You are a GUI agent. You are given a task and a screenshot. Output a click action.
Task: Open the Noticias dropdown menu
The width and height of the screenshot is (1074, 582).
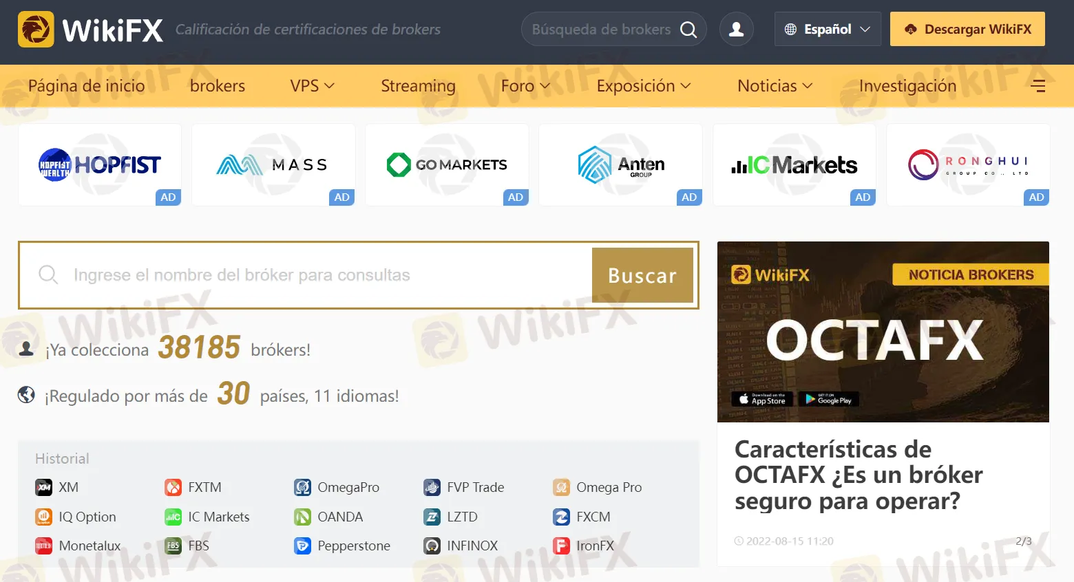coord(774,85)
